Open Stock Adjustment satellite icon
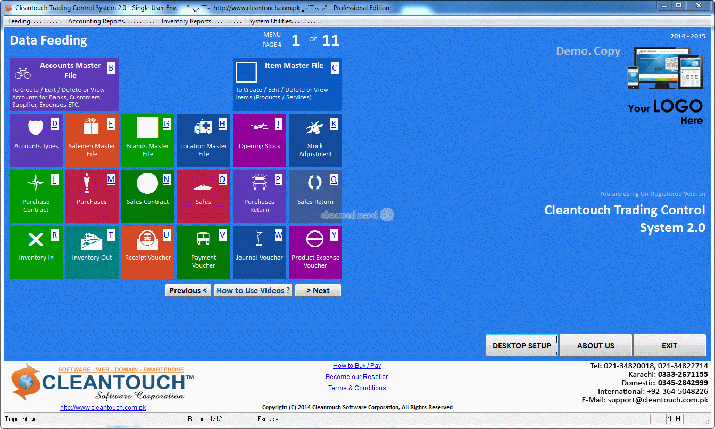715x429 pixels. coord(315,127)
